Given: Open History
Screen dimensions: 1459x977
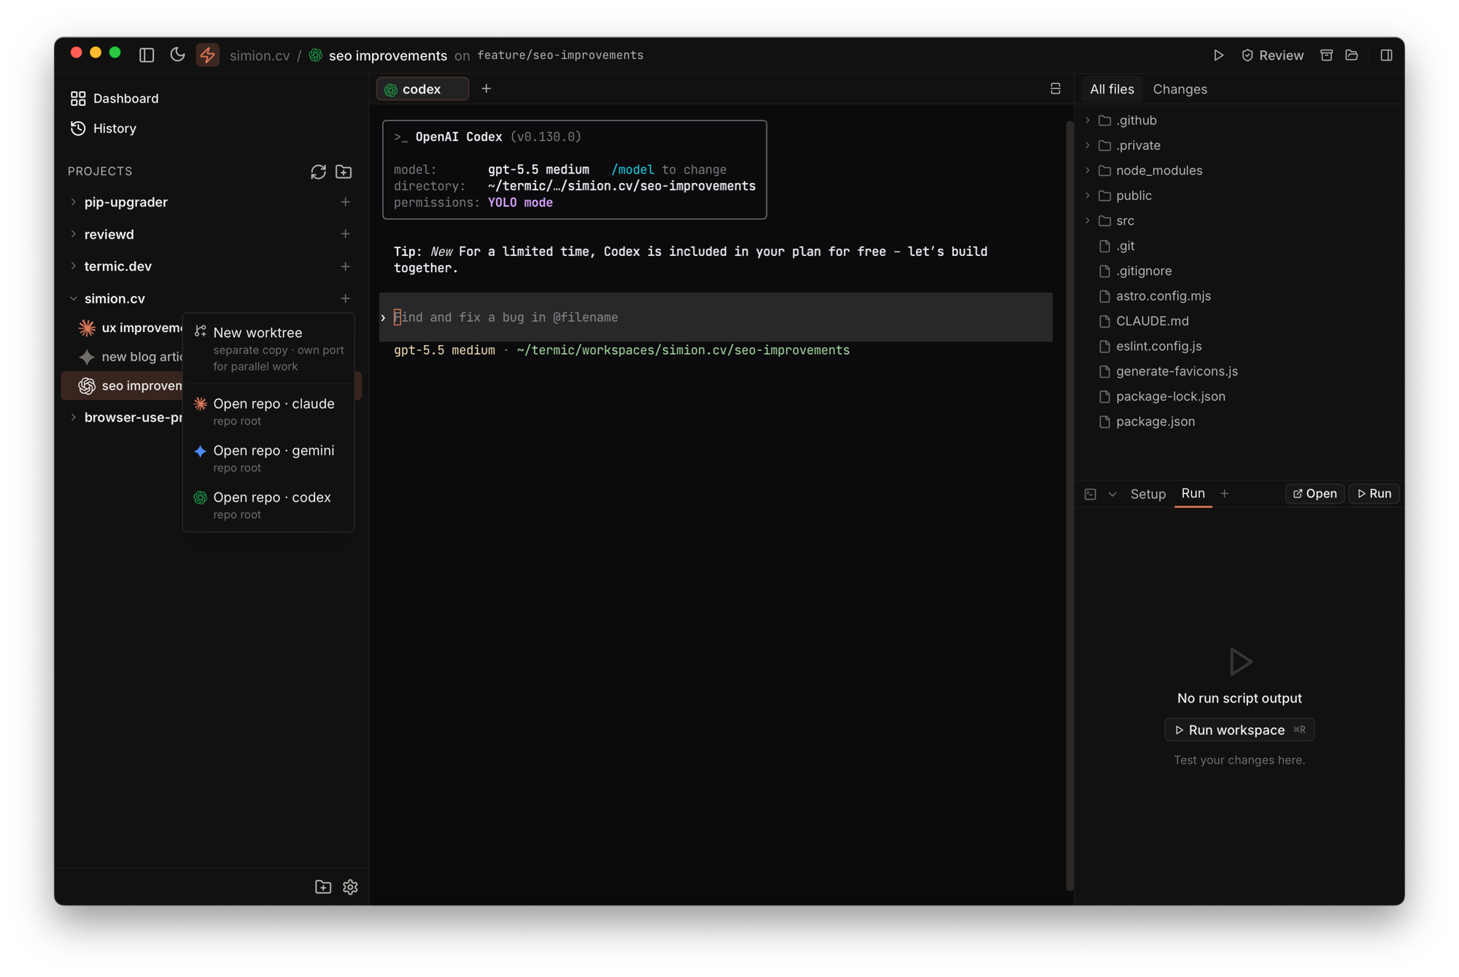Looking at the screenshot, I should (104, 128).
